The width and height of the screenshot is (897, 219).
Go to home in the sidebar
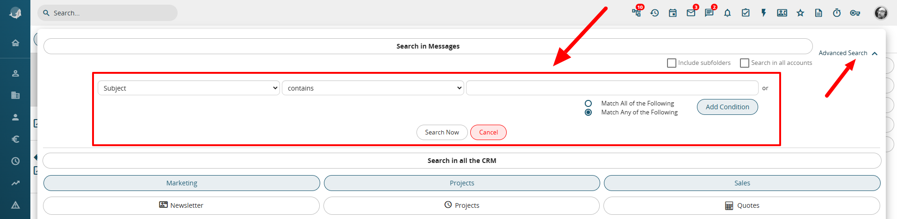15,43
